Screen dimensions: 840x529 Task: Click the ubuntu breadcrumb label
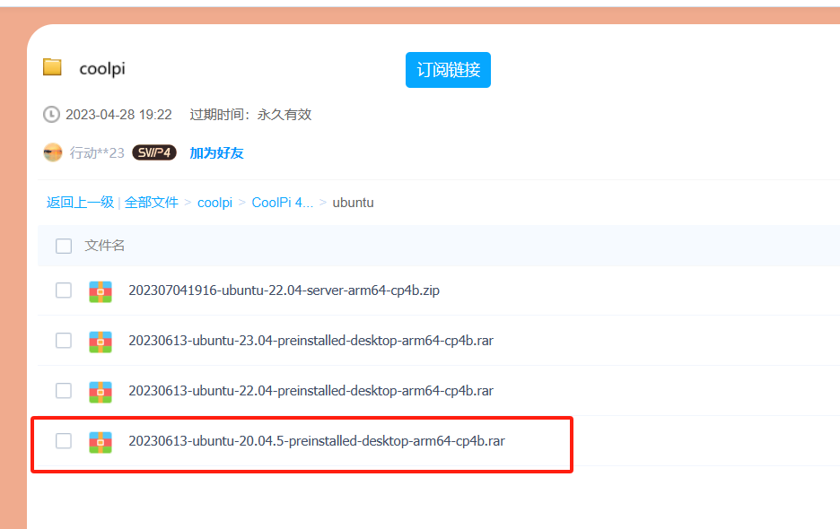click(x=353, y=203)
